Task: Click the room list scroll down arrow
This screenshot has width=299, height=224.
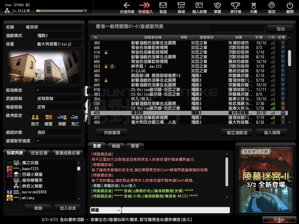Action: click(x=289, y=122)
